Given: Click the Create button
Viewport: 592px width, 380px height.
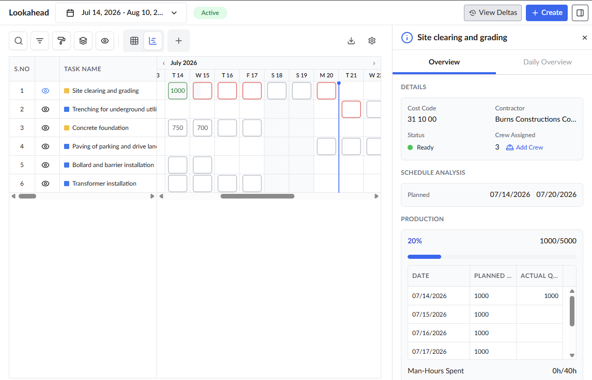Looking at the screenshot, I should coord(547,13).
